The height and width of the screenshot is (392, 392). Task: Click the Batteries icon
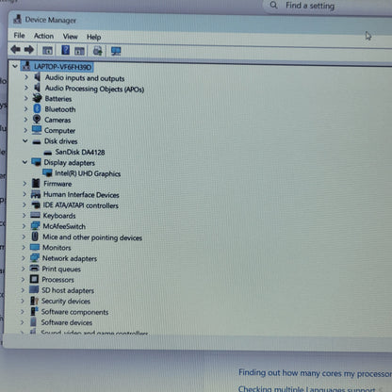(x=37, y=98)
